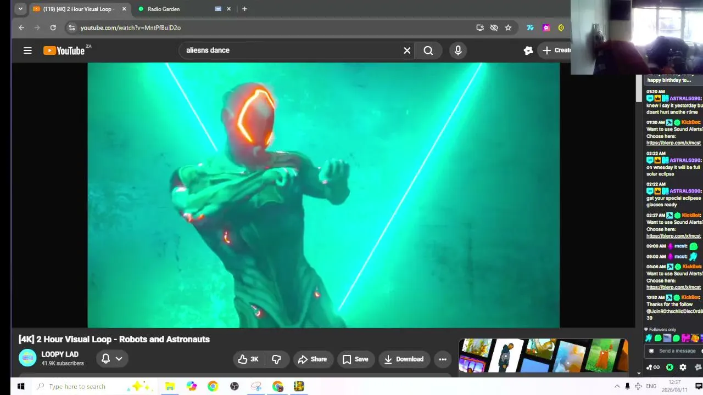The height and width of the screenshot is (395, 703).
Task: Save the video to a playlist
Action: pyautogui.click(x=355, y=359)
